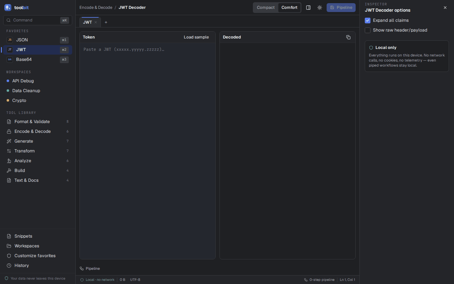The image size is (454, 284).
Task: Click Local no network status indicator
Action: [x=97, y=280]
